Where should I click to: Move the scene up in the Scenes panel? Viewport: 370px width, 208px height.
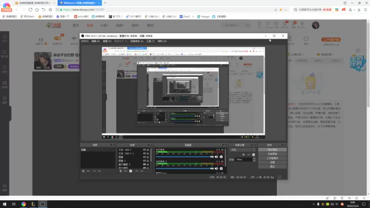(x=94, y=171)
